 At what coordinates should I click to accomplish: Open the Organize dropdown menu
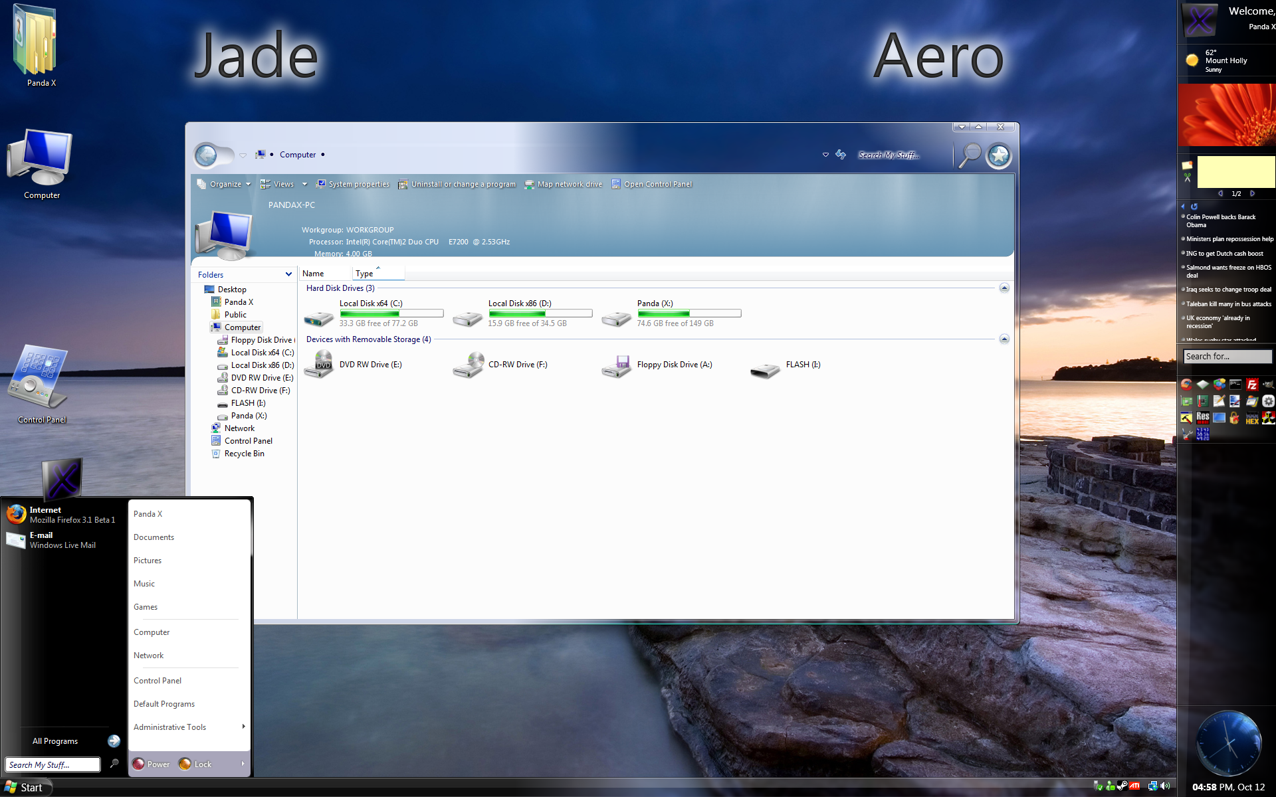[225, 185]
